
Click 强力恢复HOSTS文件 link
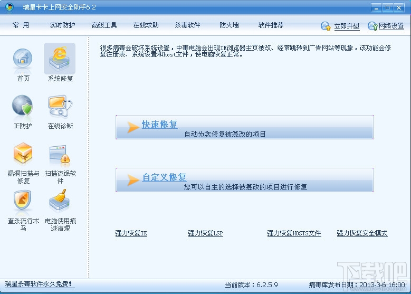pos(294,233)
